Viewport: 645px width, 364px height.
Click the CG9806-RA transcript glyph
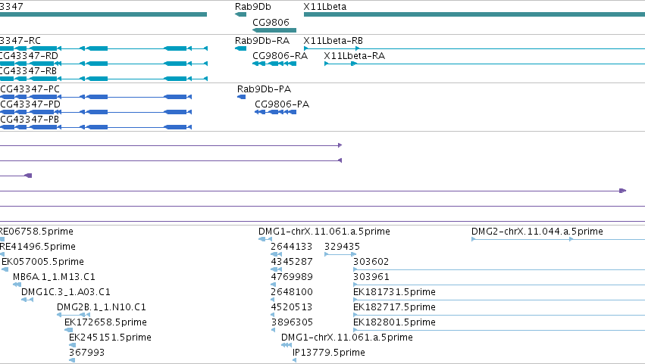pyautogui.click(x=274, y=64)
